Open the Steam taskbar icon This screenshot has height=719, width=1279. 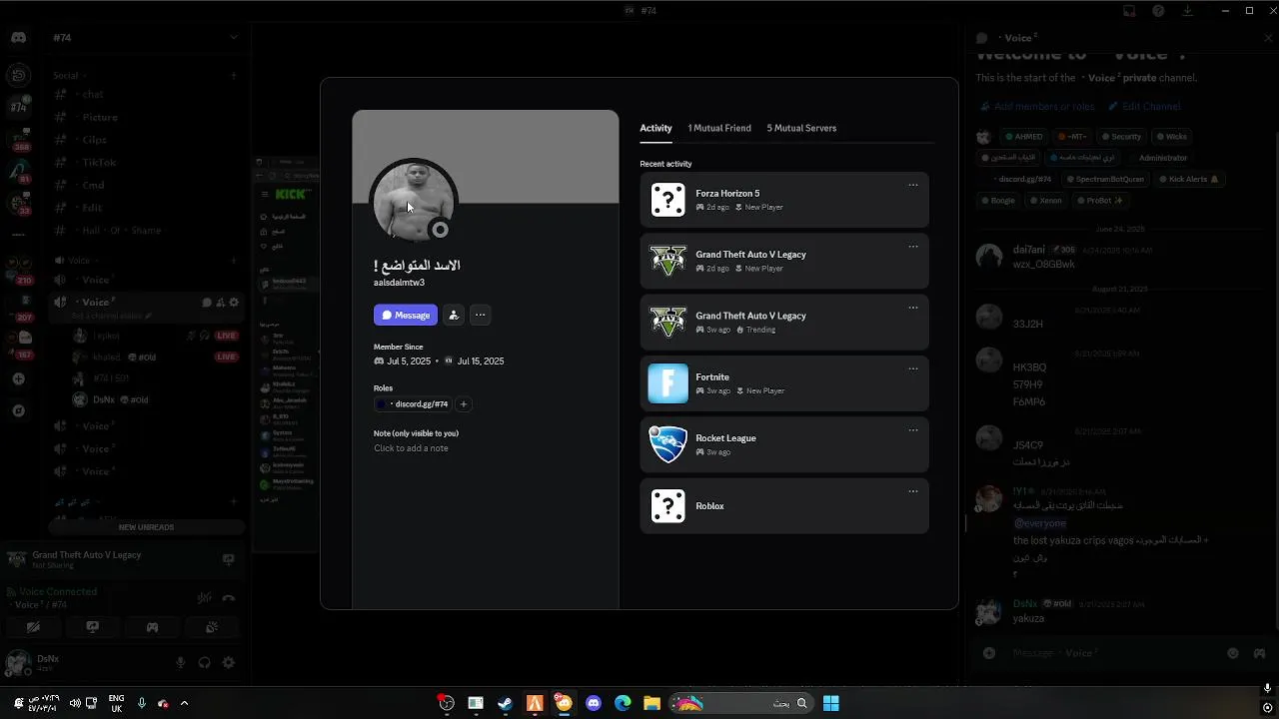(505, 703)
